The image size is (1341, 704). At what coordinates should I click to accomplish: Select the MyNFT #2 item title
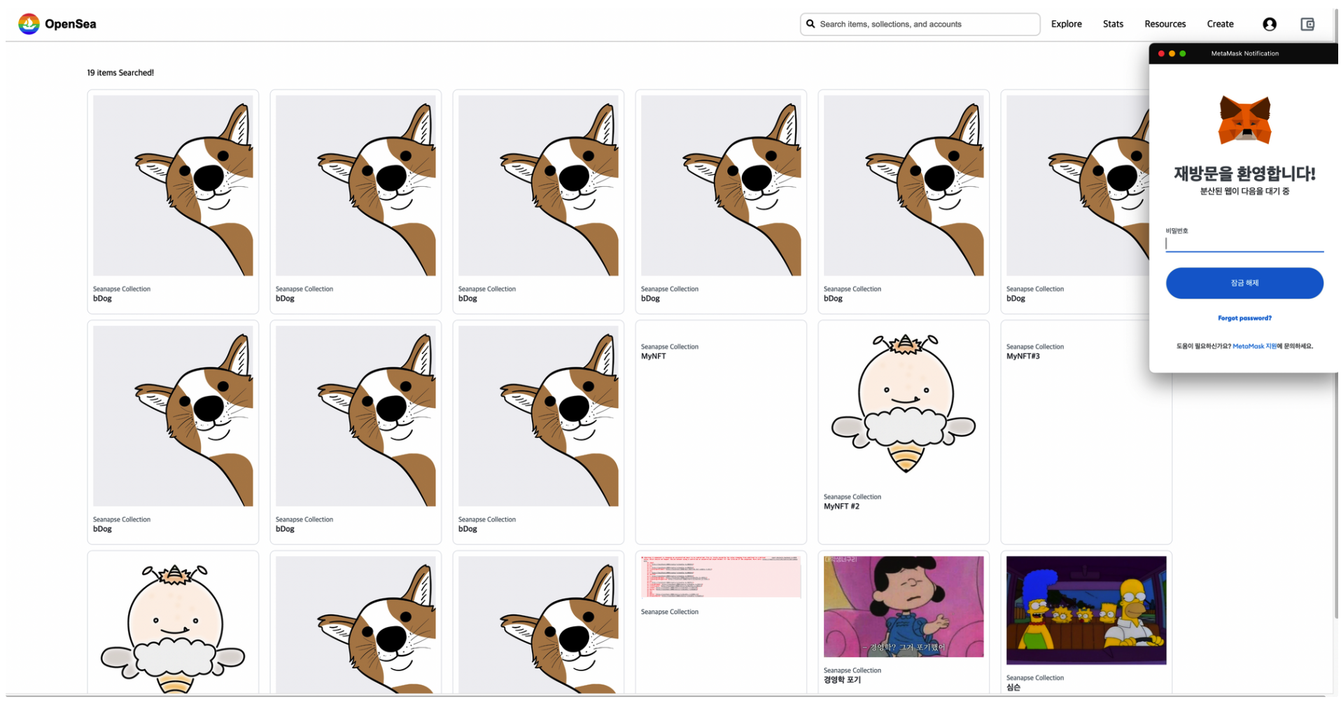pyautogui.click(x=841, y=507)
